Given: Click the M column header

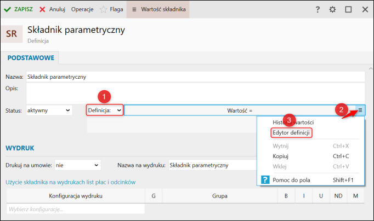Looking at the screenshot, I should coord(356,196).
